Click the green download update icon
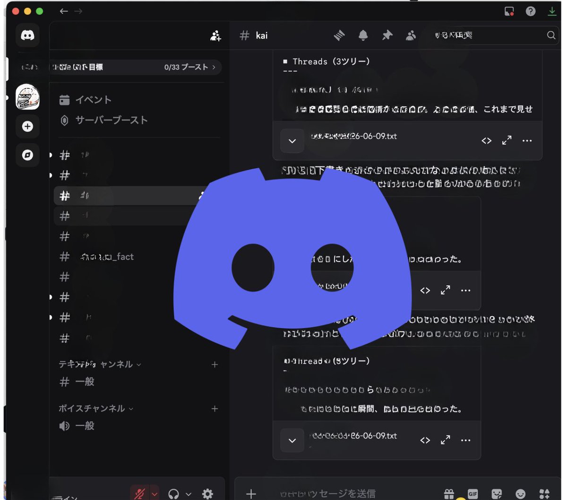567x500 pixels. pyautogui.click(x=552, y=11)
